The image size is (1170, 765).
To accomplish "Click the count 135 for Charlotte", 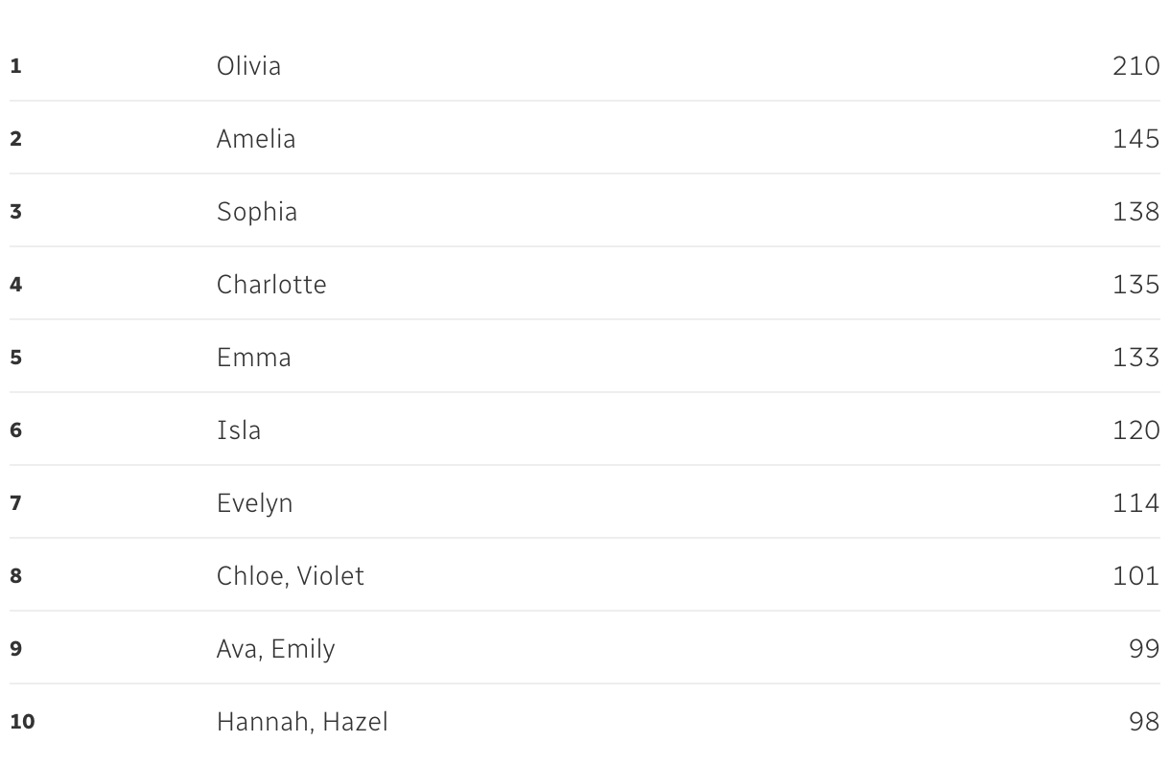I will [1135, 285].
